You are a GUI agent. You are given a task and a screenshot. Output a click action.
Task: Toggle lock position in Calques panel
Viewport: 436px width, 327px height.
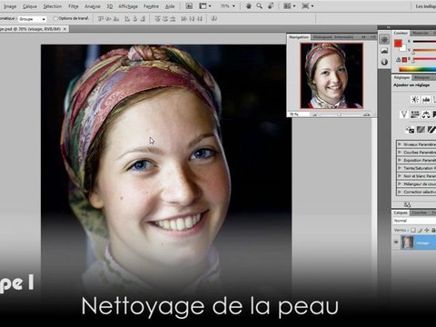coord(427,230)
